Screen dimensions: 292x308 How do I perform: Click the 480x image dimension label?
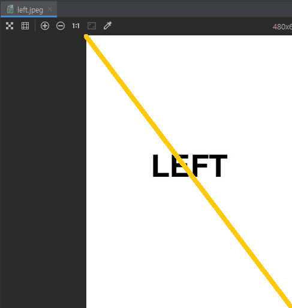click(282, 27)
